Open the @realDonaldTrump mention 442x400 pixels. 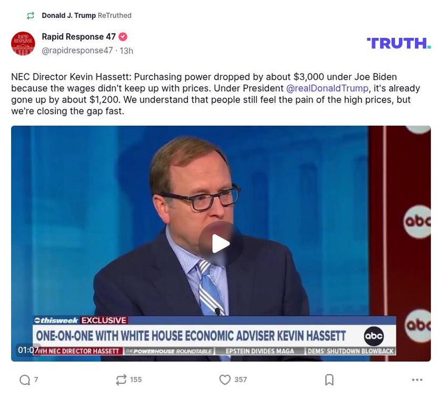click(327, 88)
